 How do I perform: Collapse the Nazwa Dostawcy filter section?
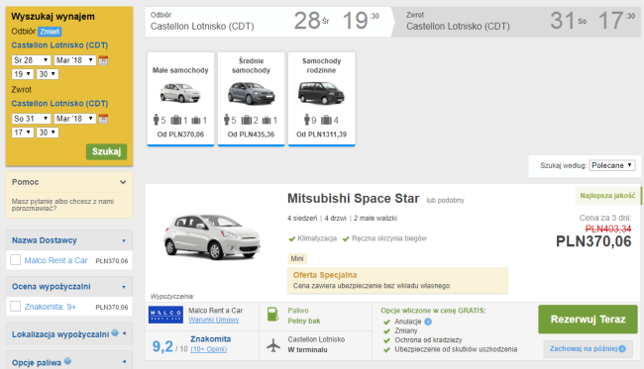click(124, 240)
